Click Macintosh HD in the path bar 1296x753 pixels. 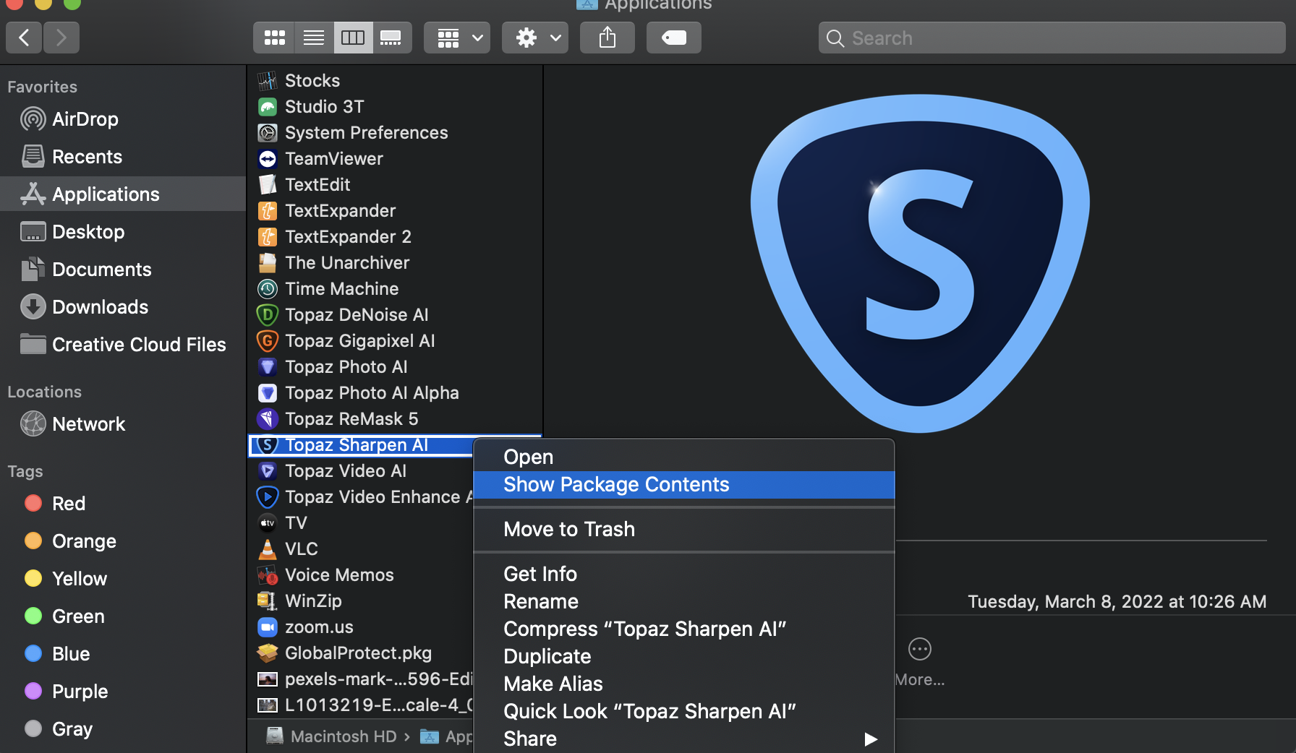332,736
